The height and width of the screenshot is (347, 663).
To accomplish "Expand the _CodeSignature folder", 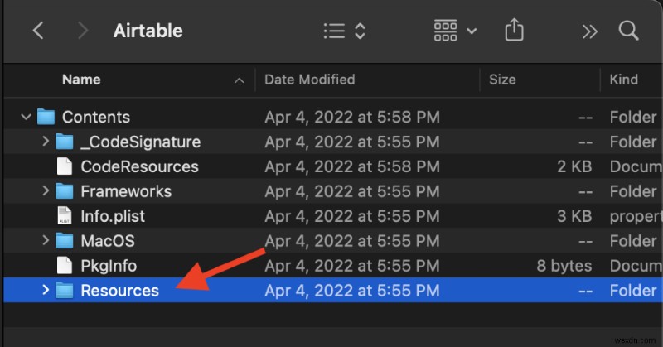I will [46, 142].
